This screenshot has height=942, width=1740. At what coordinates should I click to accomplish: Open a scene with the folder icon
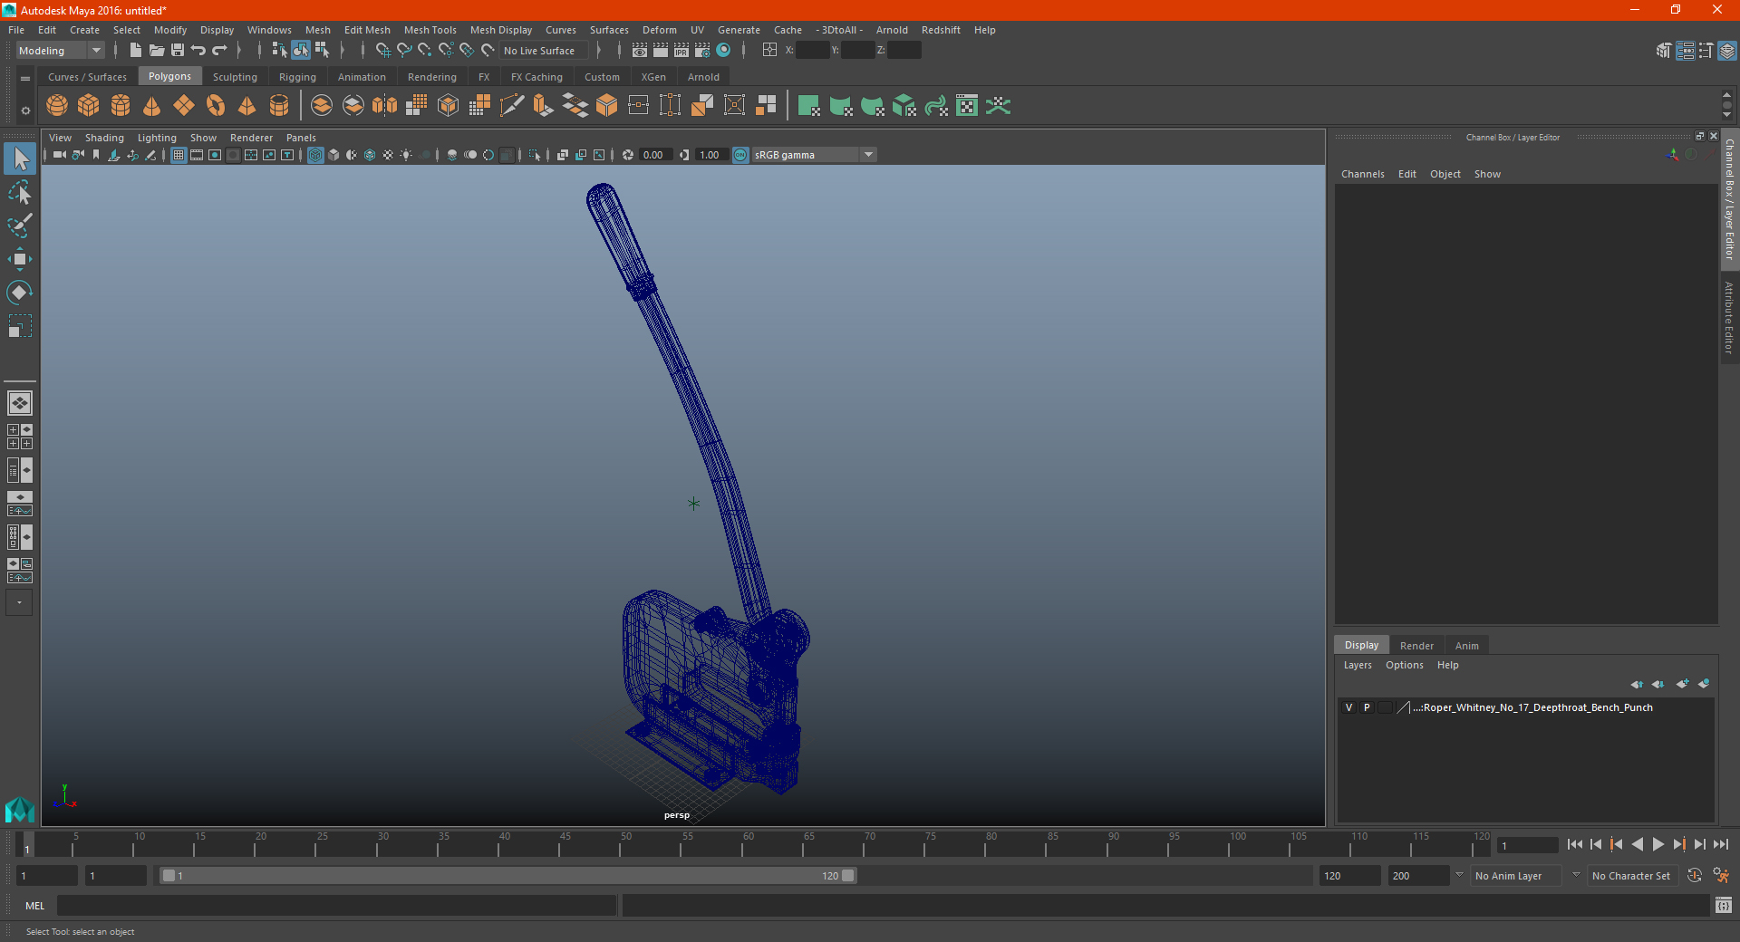(157, 51)
